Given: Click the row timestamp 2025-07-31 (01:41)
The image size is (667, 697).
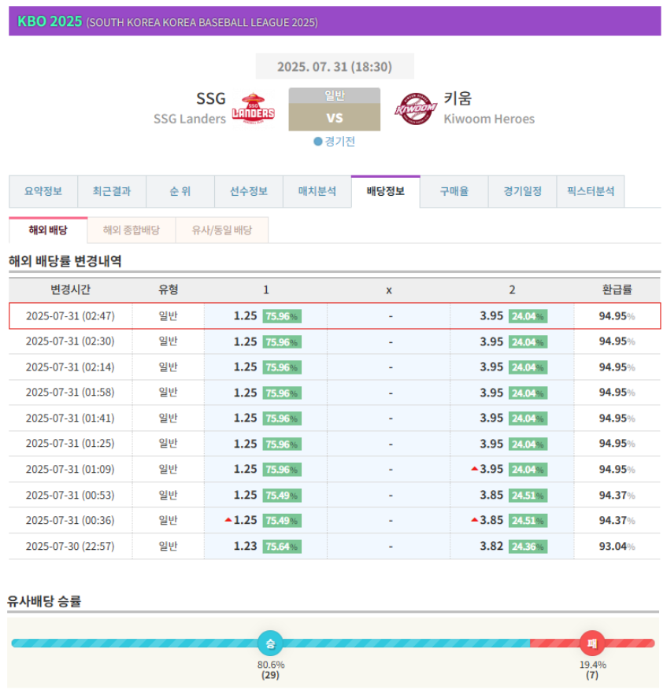Looking at the screenshot, I should [x=70, y=419].
